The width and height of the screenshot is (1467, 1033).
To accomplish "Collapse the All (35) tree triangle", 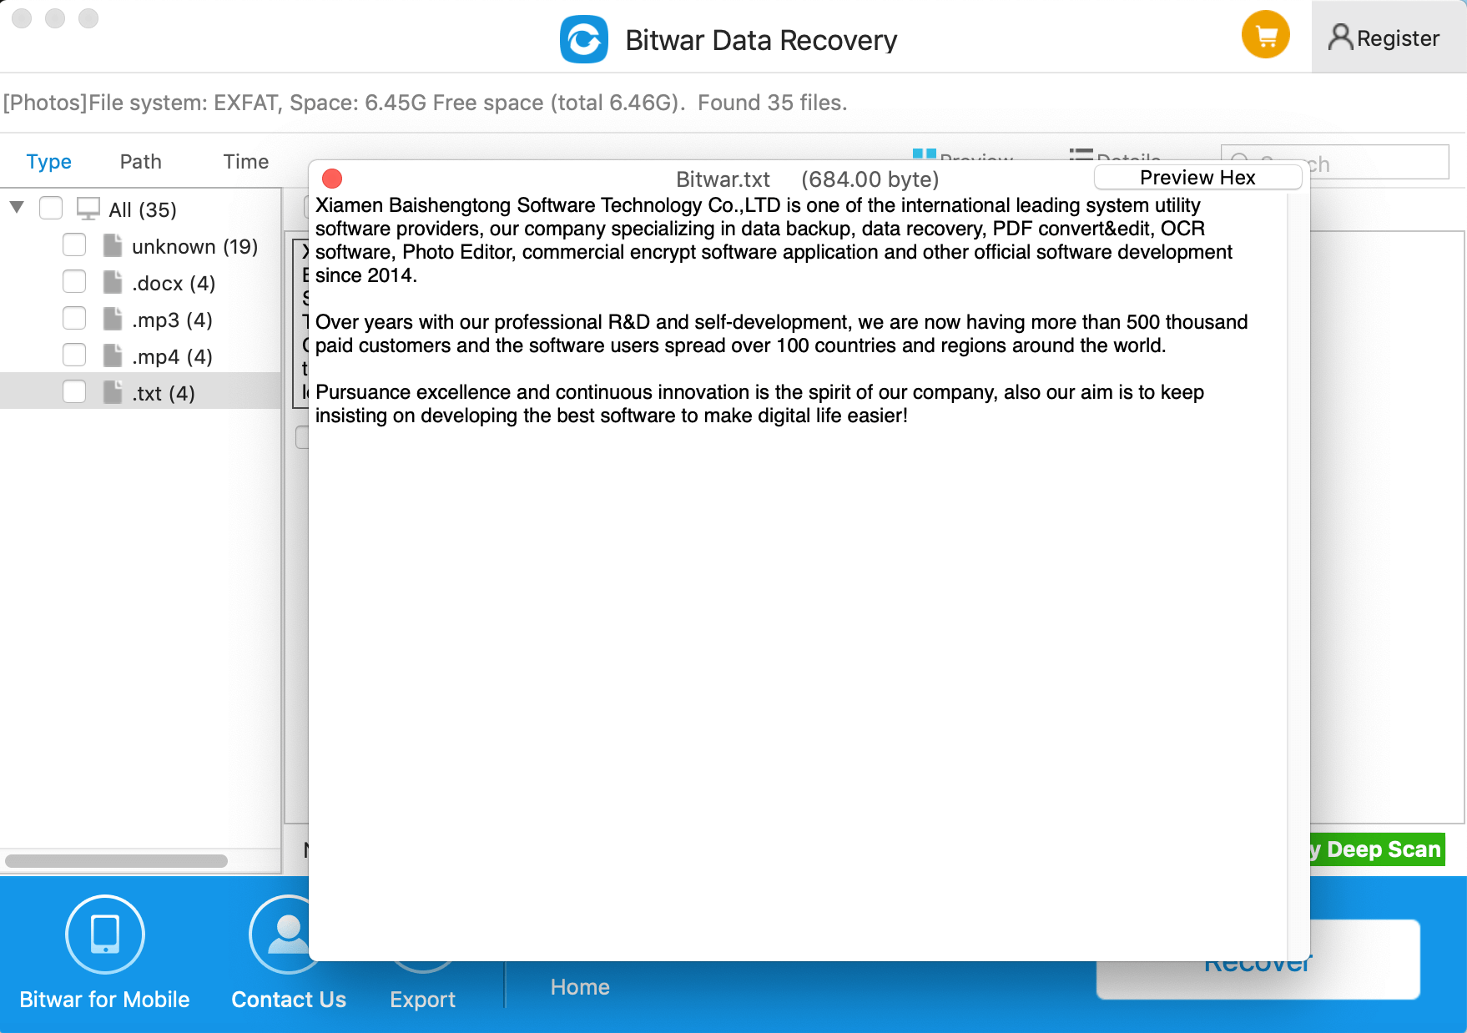I will [17, 207].
